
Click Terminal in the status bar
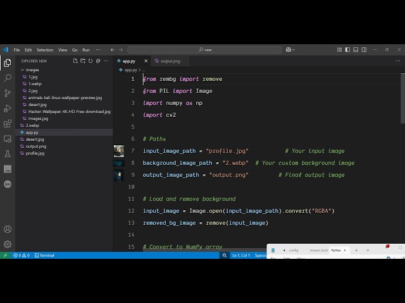44,255
